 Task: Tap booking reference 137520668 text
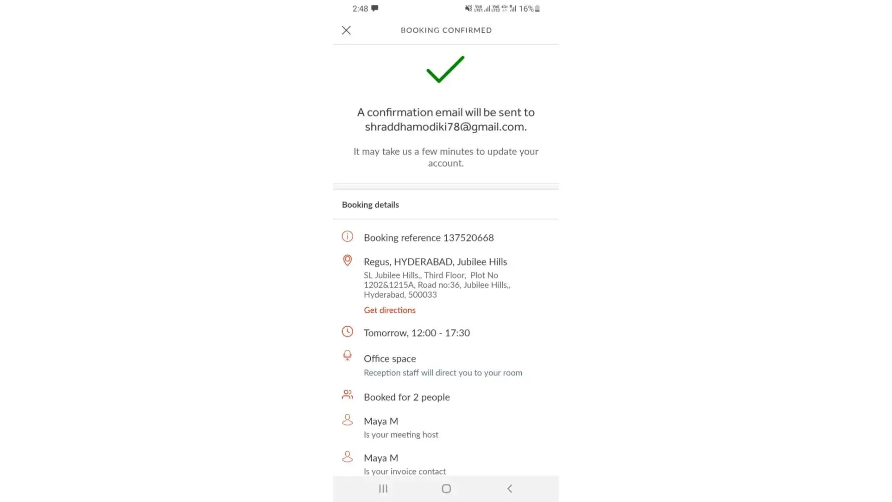(x=428, y=238)
